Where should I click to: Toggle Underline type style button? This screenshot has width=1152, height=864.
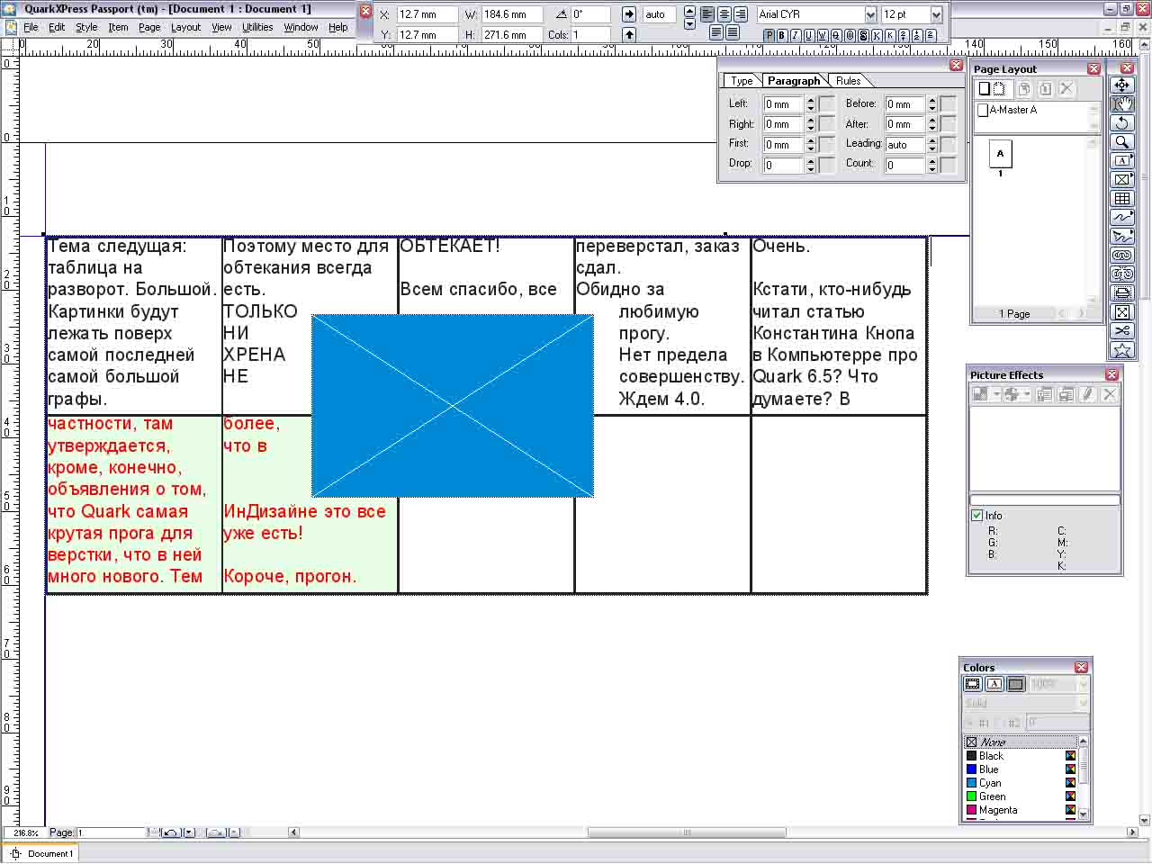point(809,35)
